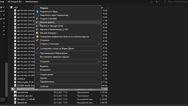Click the config.ini file icon
188x106 pixels.
click(x=15, y=79)
